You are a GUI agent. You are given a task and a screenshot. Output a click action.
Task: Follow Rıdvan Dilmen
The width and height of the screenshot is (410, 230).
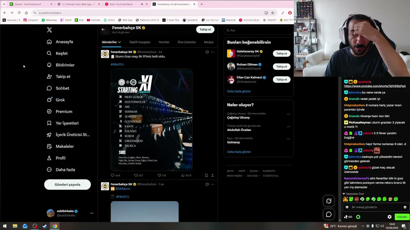(282, 67)
